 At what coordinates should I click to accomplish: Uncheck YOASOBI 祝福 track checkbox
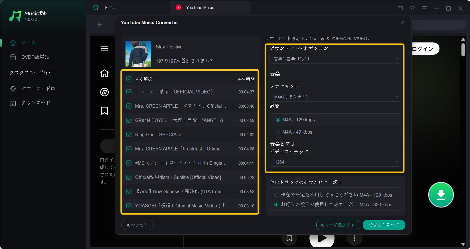click(x=129, y=206)
